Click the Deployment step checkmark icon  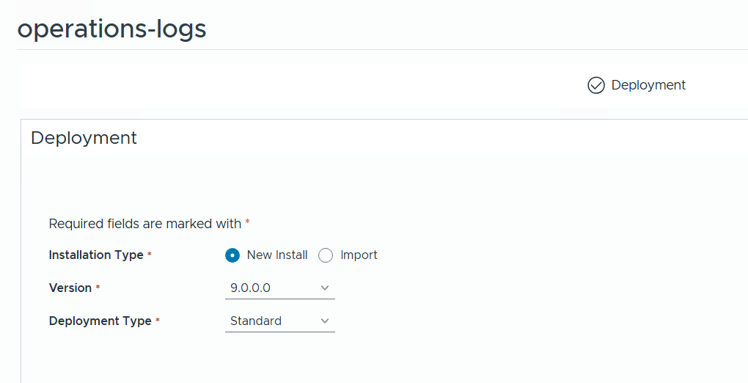[x=596, y=86]
